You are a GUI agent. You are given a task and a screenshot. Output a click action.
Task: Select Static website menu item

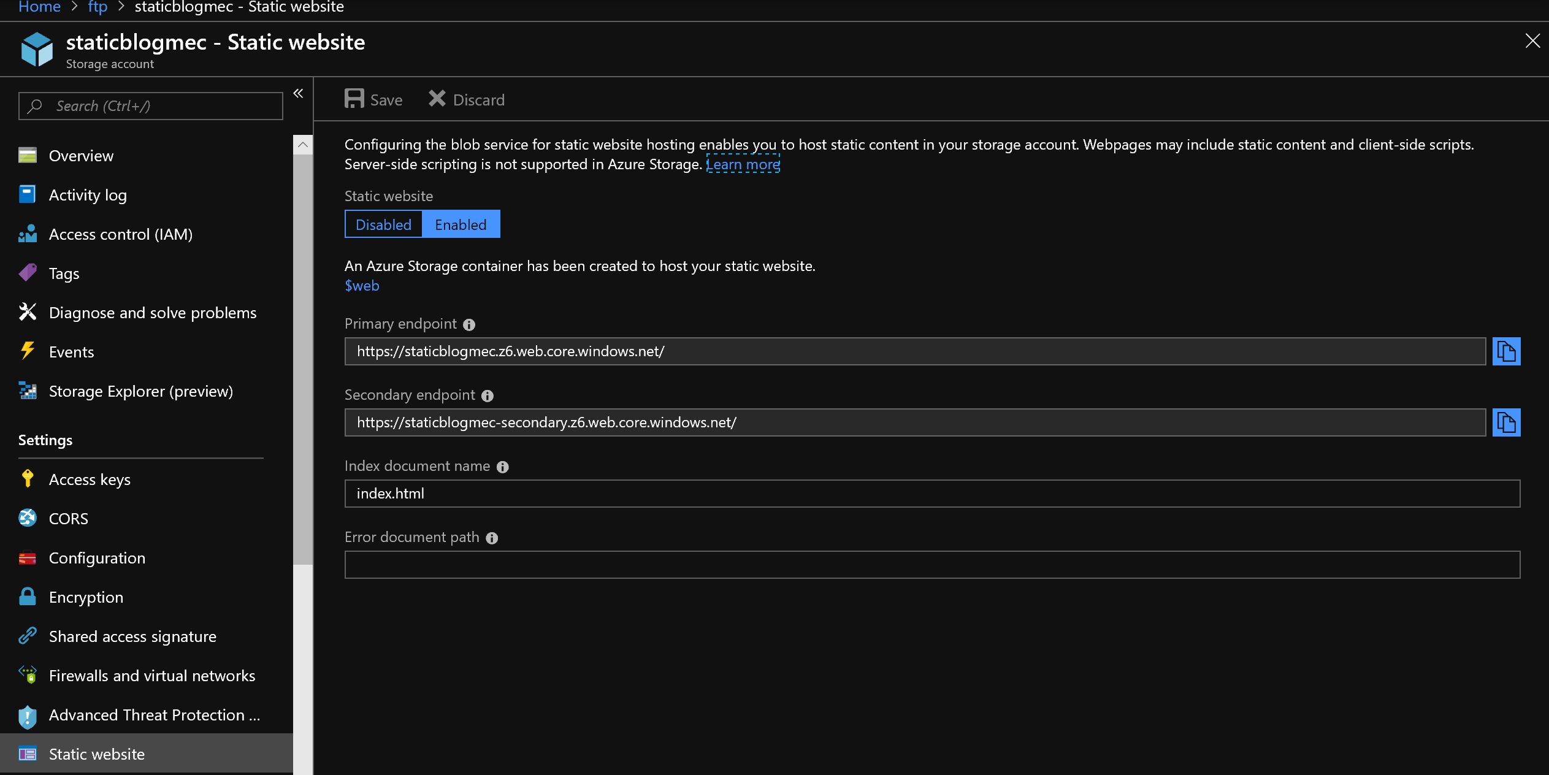[147, 754]
